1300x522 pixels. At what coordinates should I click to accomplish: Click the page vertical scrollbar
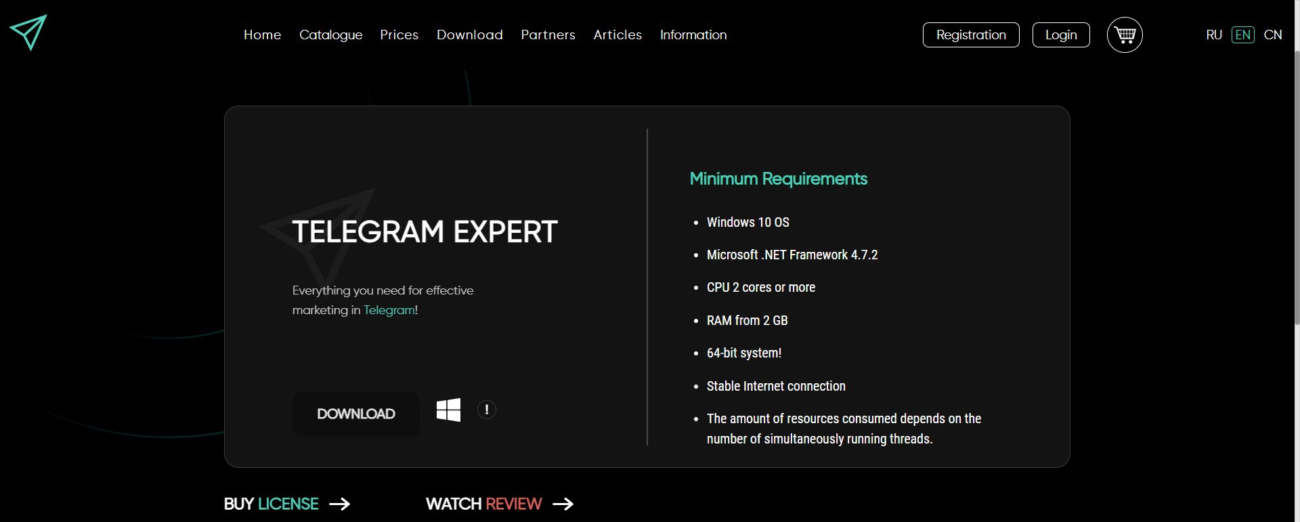click(1297, 190)
